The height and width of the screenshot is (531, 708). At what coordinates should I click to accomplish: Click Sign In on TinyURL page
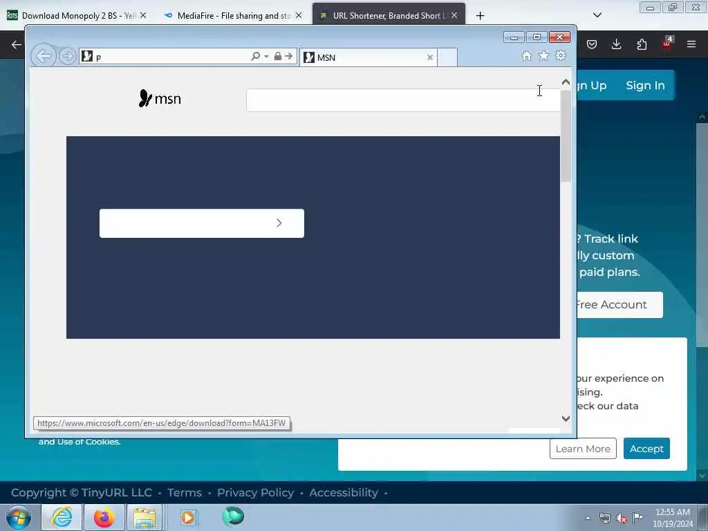(x=645, y=85)
